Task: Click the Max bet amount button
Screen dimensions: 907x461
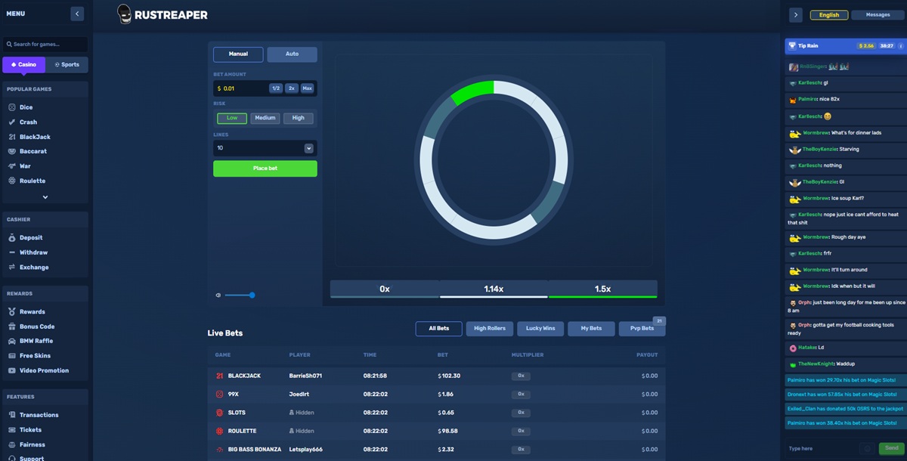Action: pyautogui.click(x=307, y=88)
